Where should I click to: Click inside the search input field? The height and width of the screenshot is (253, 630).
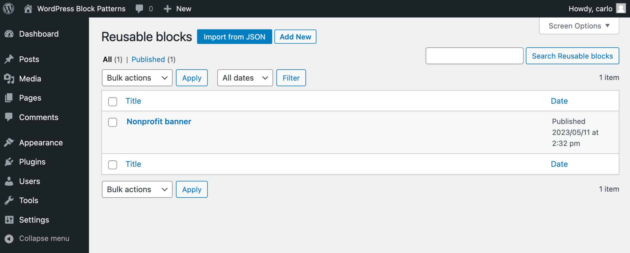pos(474,56)
